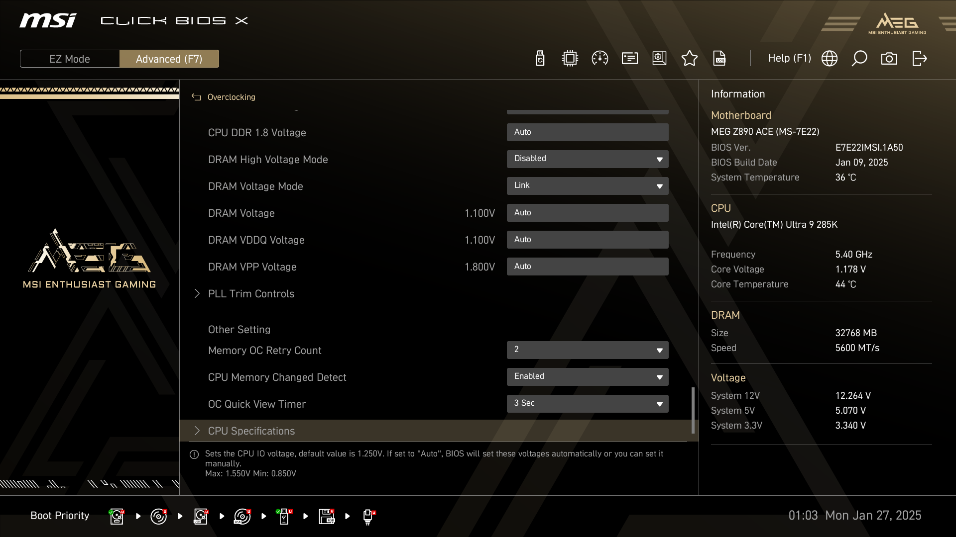This screenshot has height=537, width=956.
Task: Go back via Overcloking breadcrumb link
Action: [231, 97]
